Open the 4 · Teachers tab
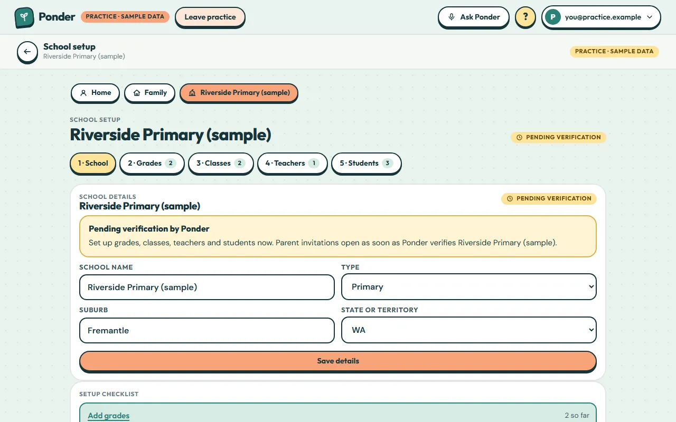The height and width of the screenshot is (422, 676). (293, 164)
